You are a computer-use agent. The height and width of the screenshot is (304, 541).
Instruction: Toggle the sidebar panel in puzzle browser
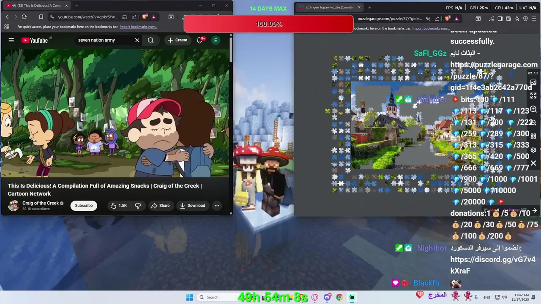(500, 19)
